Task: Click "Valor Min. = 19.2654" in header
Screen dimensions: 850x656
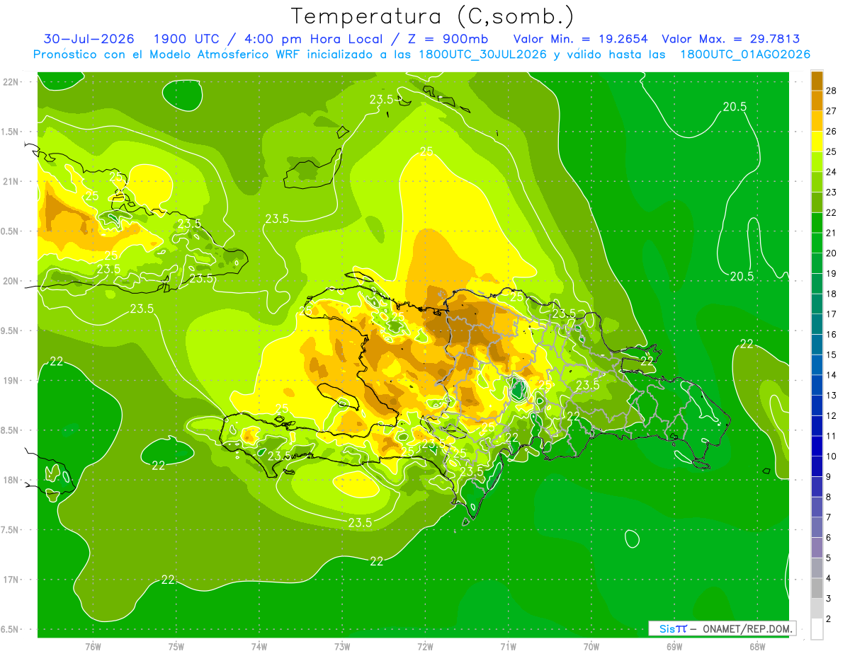Action: 580,39
